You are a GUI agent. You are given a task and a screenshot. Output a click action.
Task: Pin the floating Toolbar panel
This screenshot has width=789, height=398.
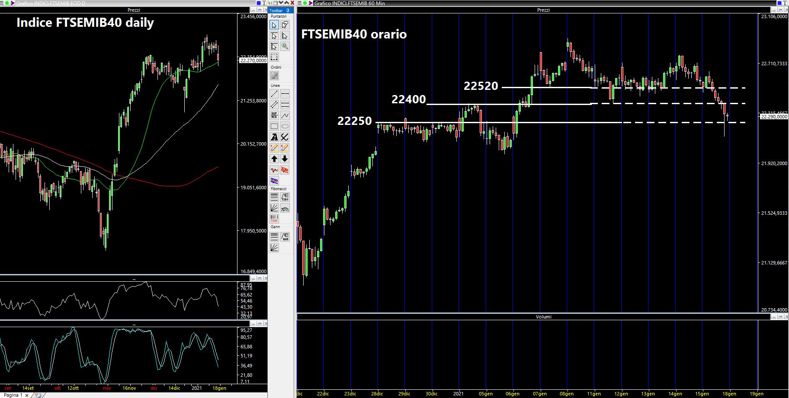287,10
